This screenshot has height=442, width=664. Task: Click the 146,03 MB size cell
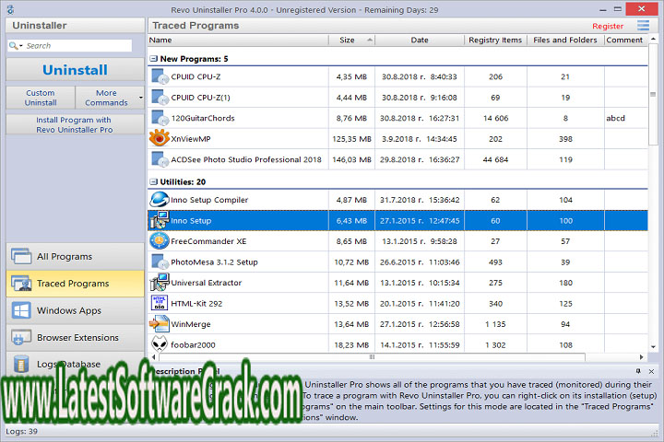tap(351, 159)
